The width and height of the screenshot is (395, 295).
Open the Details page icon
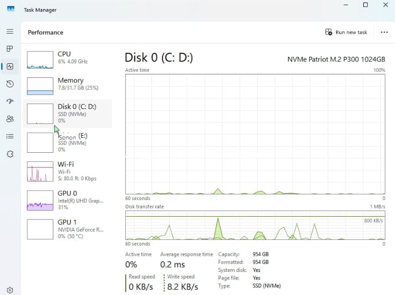click(10, 136)
